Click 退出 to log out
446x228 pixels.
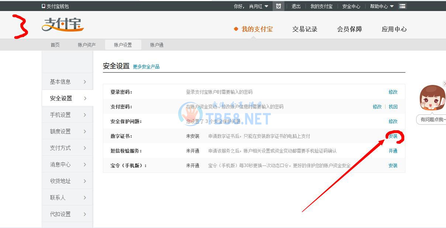pos(296,6)
